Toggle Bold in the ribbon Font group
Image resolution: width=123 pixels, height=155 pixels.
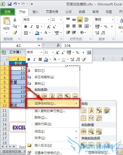[26, 27]
